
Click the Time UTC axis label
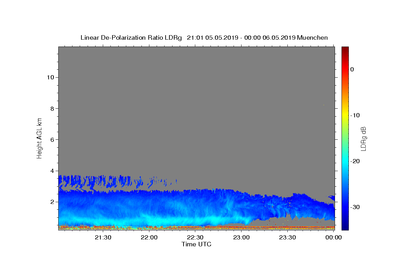click(x=196, y=244)
